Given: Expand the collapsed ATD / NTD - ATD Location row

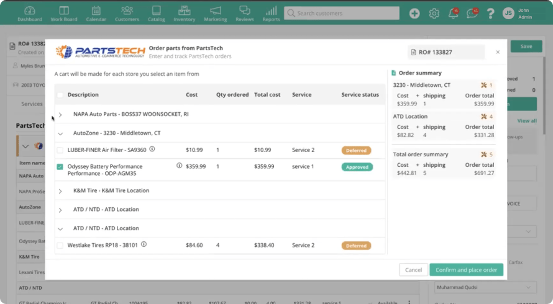Looking at the screenshot, I should tap(60, 210).
